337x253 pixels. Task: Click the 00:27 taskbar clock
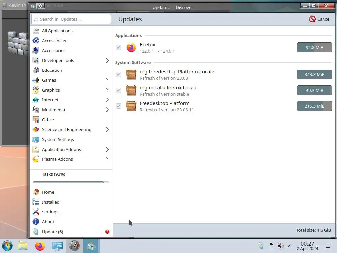pos(307,246)
